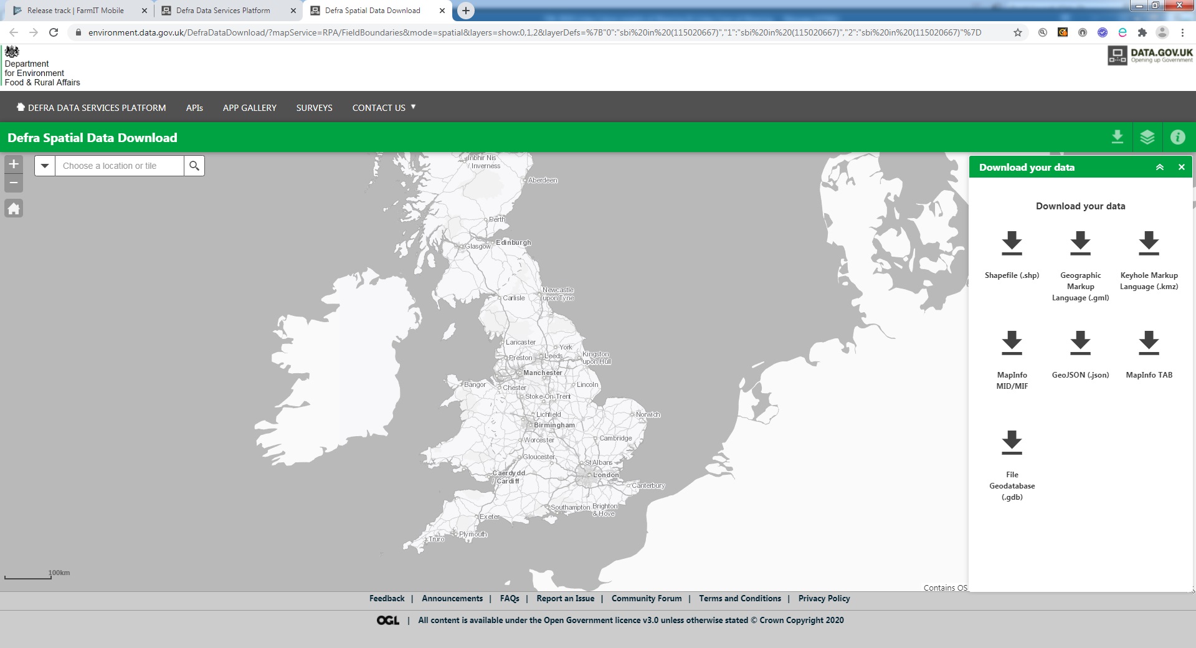Click Edinburgh label on the map
This screenshot has width=1196, height=648.
[x=513, y=242]
